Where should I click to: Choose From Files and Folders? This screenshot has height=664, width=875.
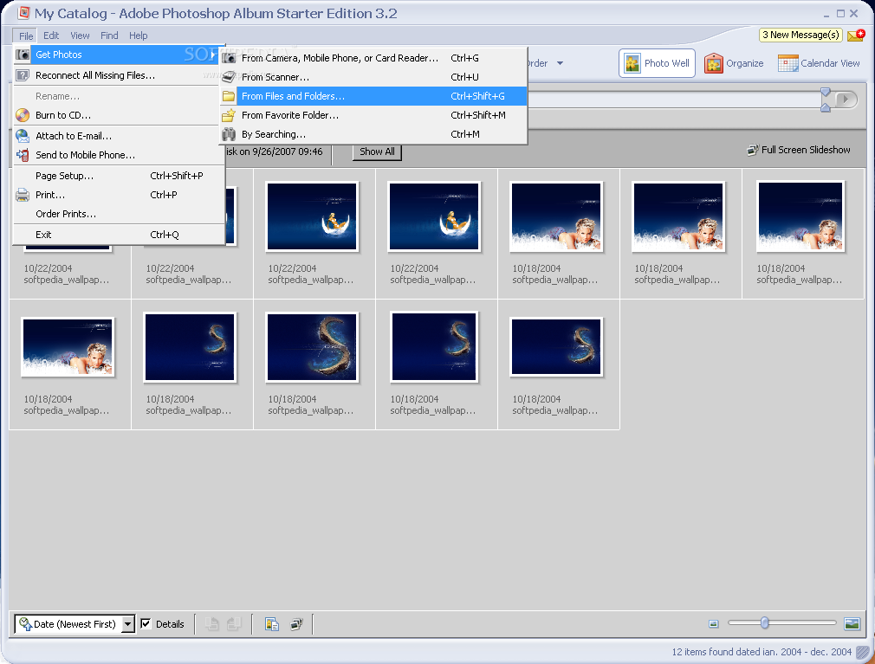point(373,96)
